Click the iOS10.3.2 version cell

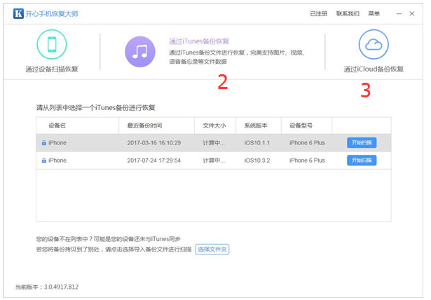257,161
